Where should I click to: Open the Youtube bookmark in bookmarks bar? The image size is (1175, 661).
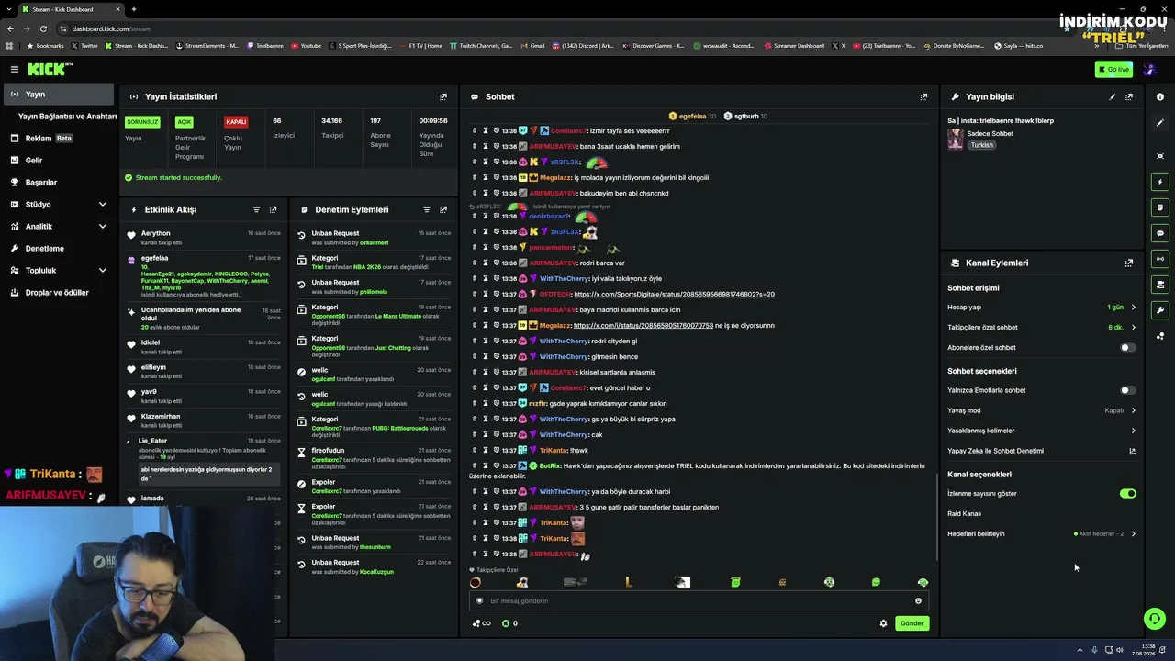coord(306,46)
